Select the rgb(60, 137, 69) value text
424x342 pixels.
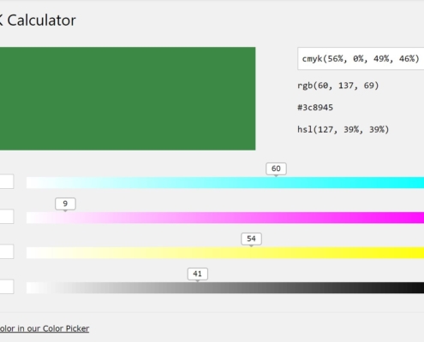click(x=338, y=85)
